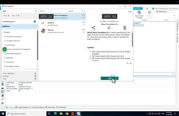Open Google Chrome from taskbar
The height and width of the screenshot is (116, 179).
[x=67, y=114]
